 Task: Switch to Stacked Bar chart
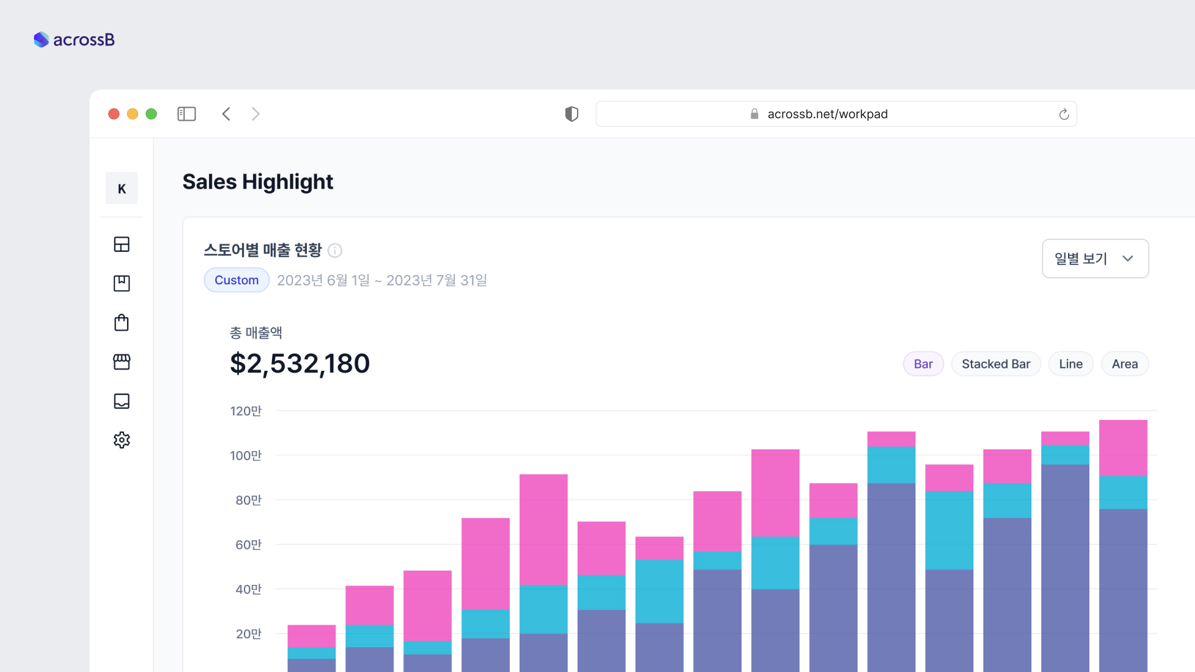tap(996, 364)
